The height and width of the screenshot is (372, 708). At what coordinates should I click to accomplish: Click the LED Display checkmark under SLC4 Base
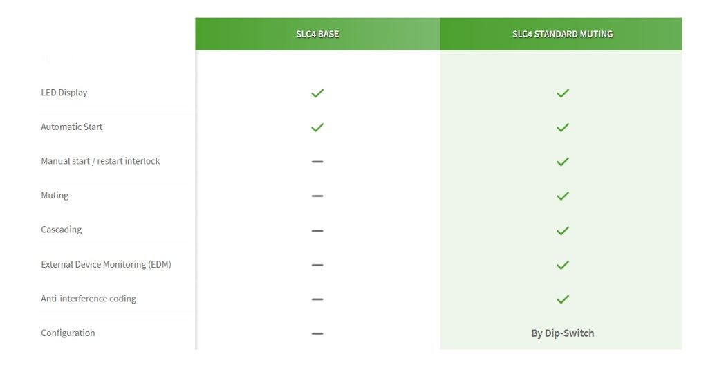317,93
